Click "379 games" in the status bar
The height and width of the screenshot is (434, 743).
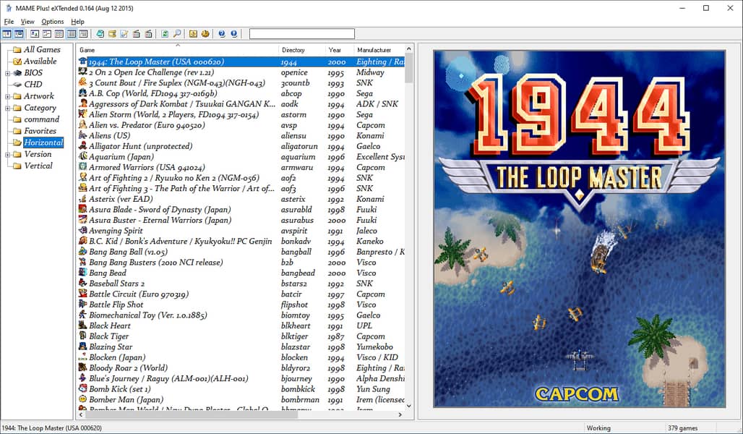click(682, 427)
